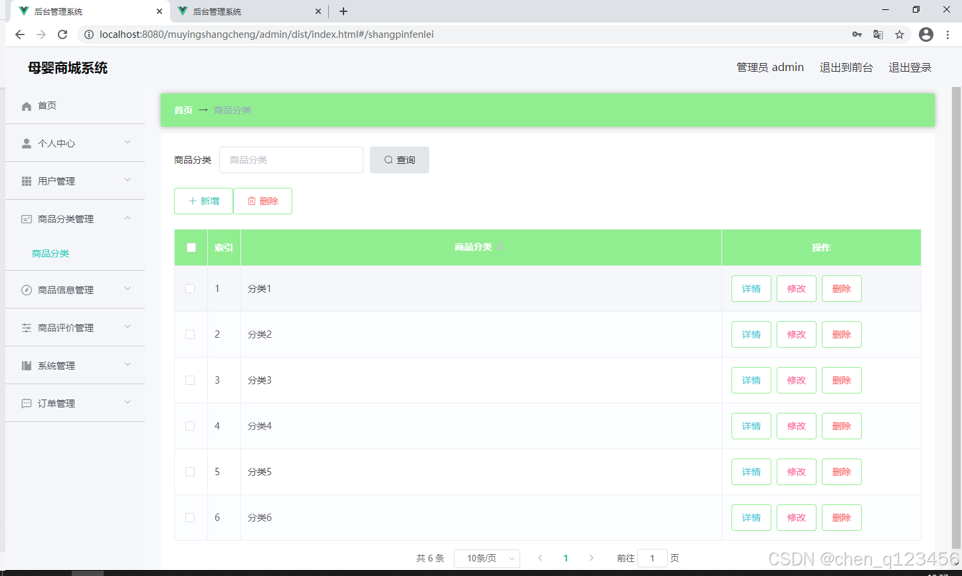962x576 pixels.
Task: Click the 新增 add button
Action: [203, 201]
